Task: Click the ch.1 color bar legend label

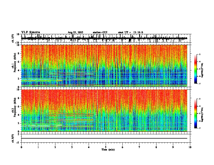Action: click(202, 70)
